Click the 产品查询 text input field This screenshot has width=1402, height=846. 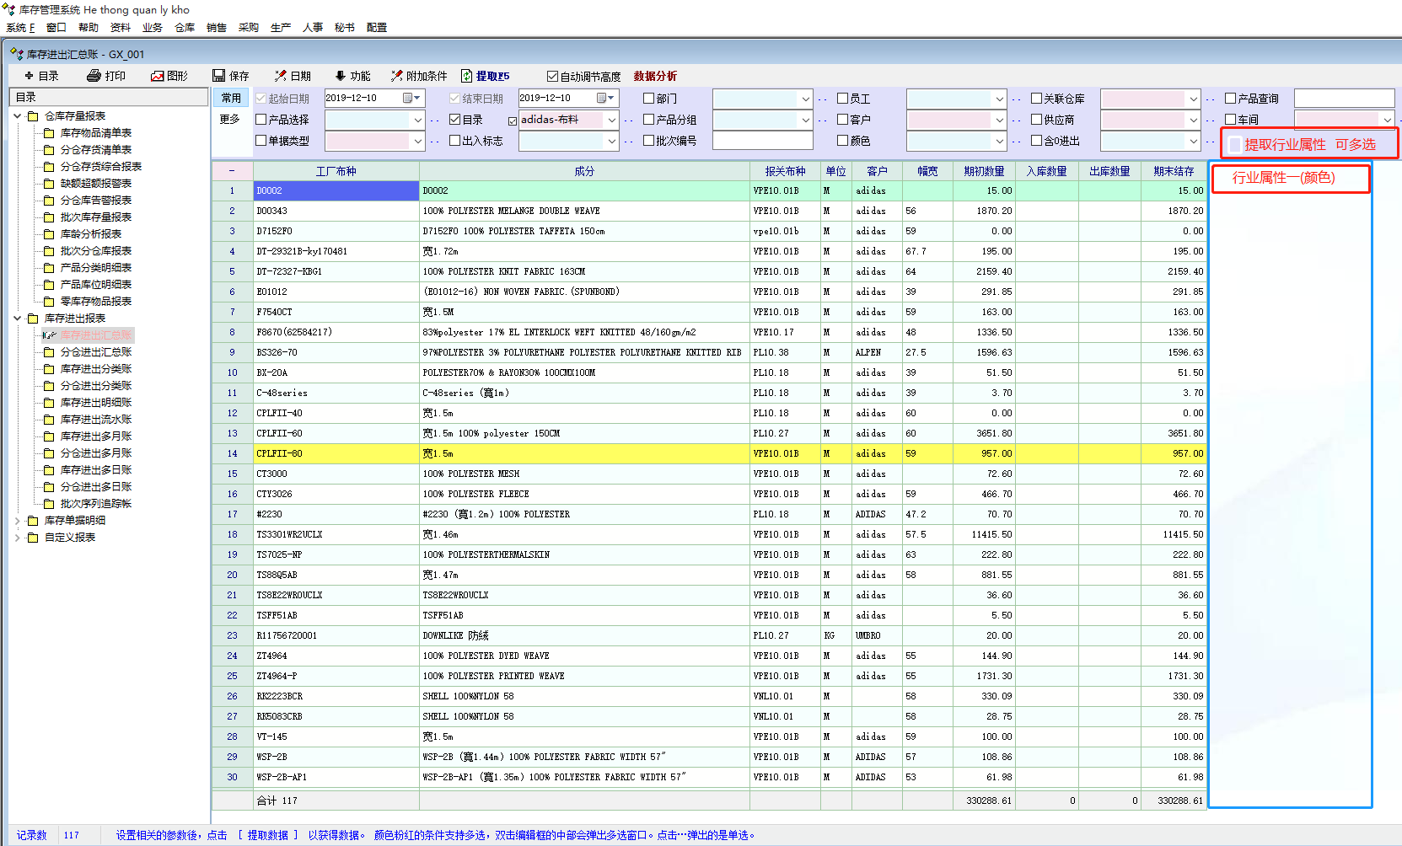point(1344,99)
